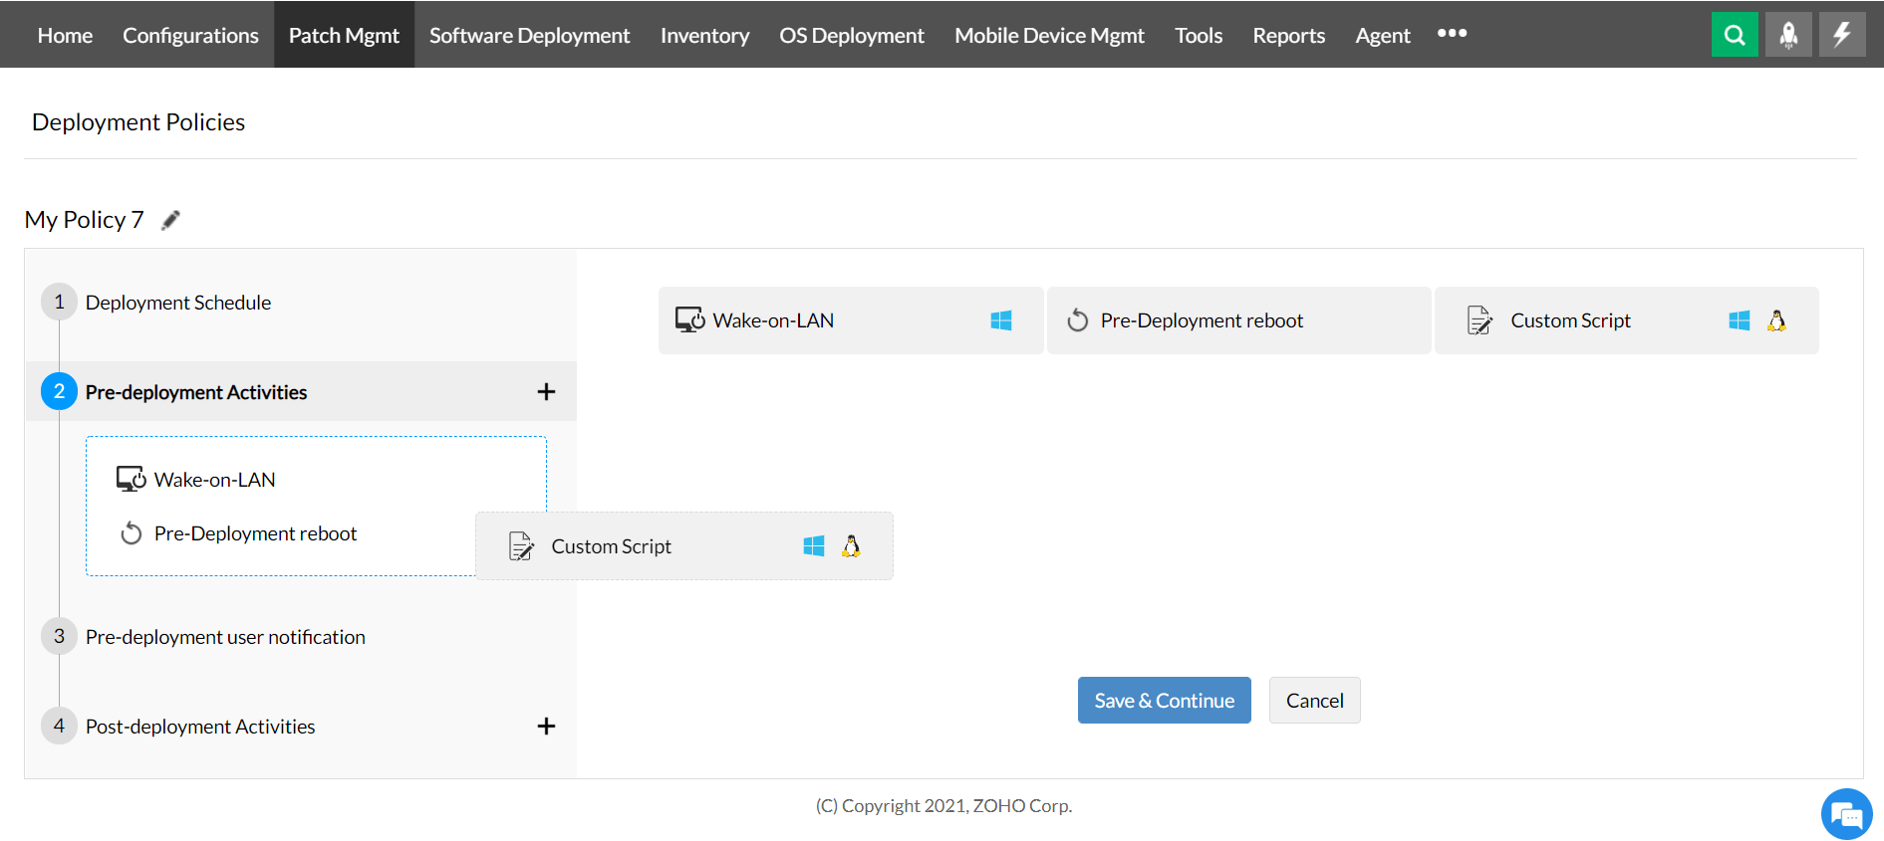Edit policy name with pencil icon

(171, 220)
